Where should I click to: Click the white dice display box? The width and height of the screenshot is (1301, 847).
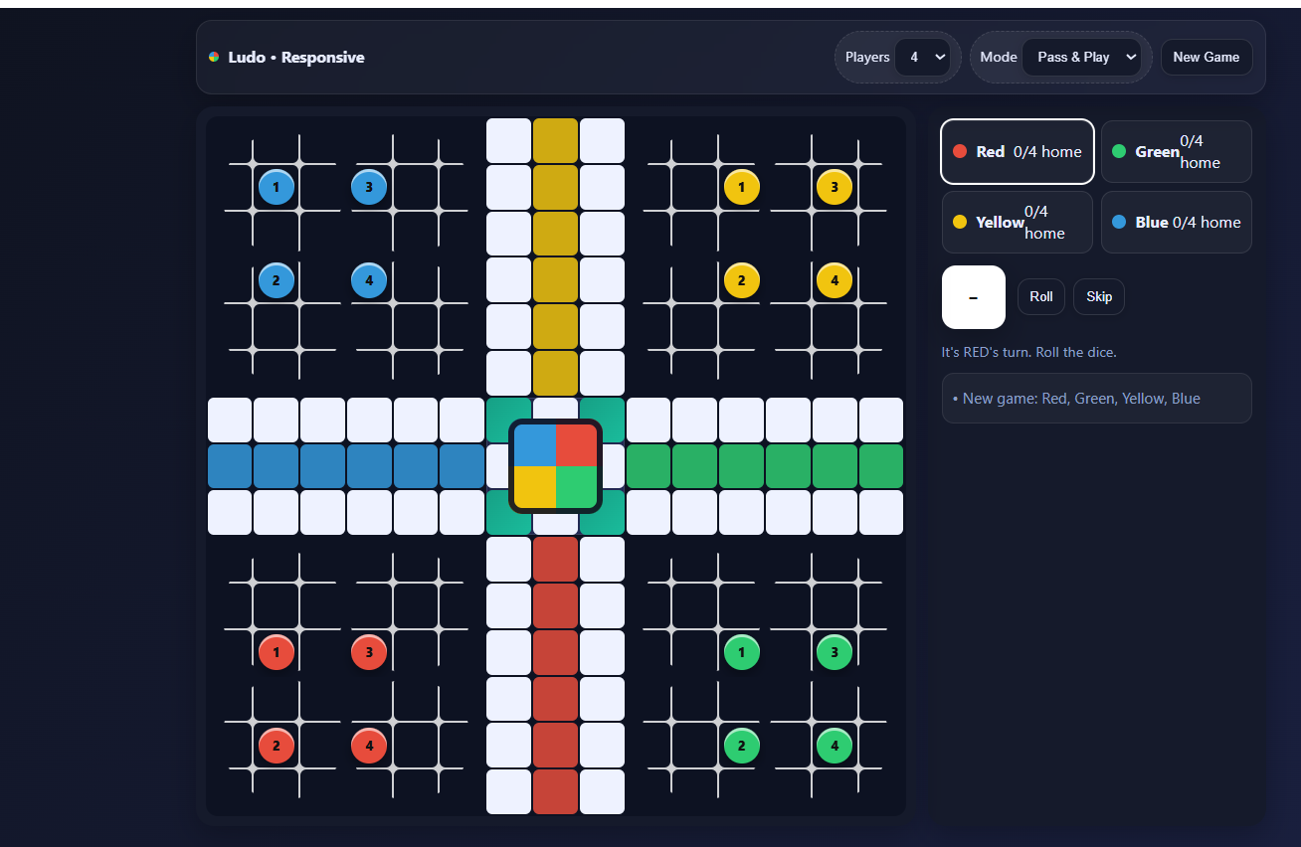(x=973, y=297)
